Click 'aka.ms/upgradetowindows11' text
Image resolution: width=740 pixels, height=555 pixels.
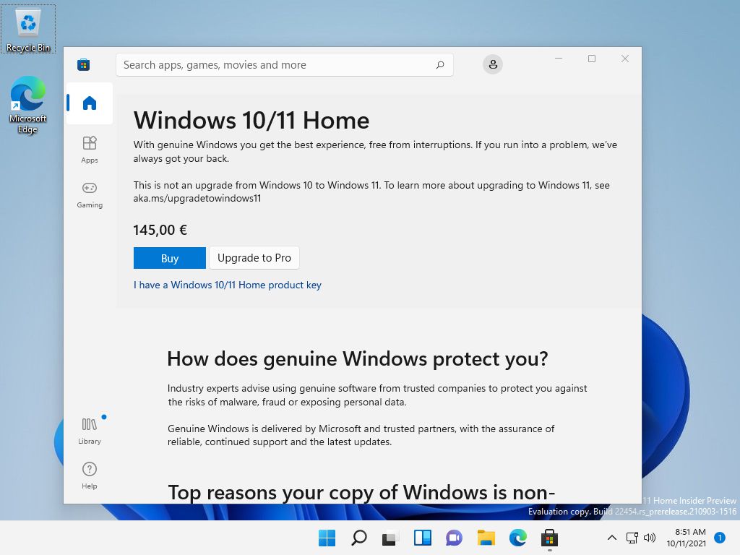coord(197,198)
